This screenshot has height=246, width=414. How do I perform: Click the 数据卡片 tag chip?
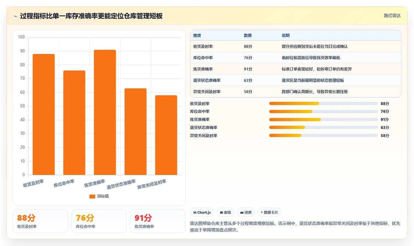269,212
